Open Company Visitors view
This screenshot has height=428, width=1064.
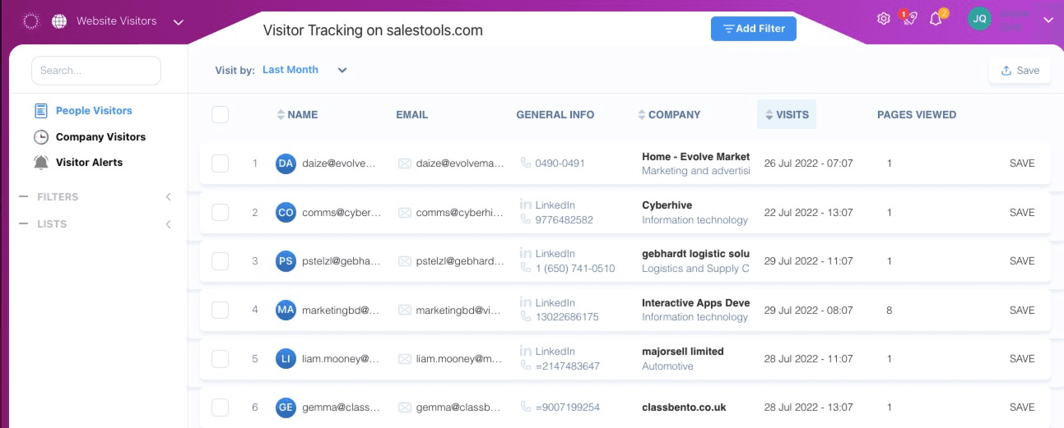point(100,137)
